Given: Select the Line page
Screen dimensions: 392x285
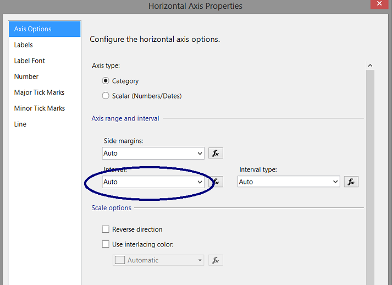Looking at the screenshot, I should click(x=20, y=124).
